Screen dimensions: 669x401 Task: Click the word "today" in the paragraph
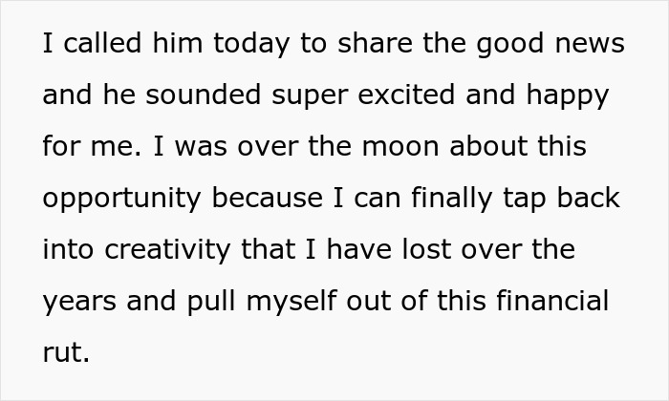point(251,45)
